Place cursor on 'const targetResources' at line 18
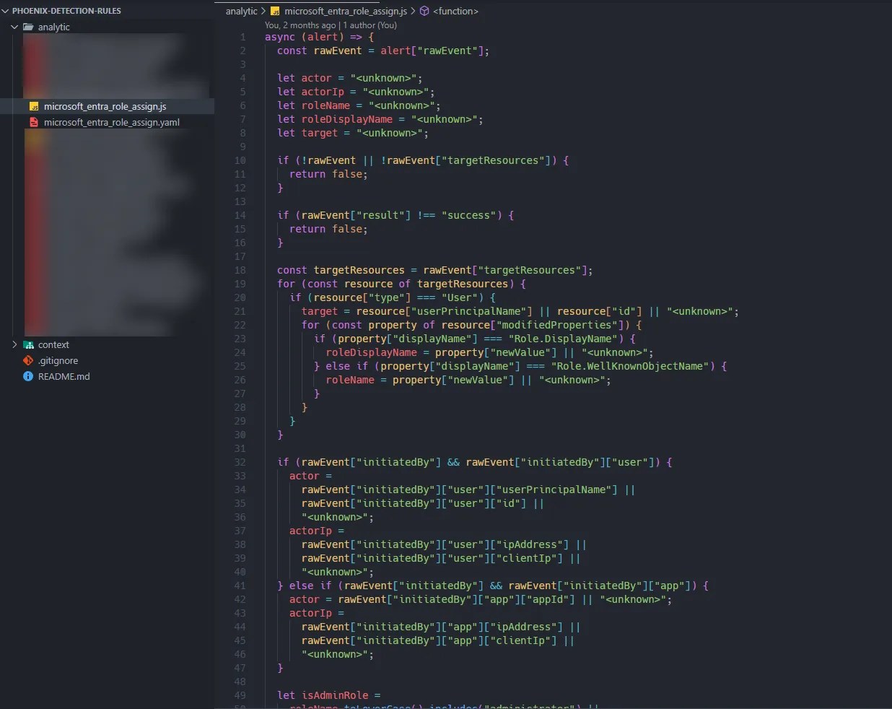The height and width of the screenshot is (709, 892). tap(341, 271)
